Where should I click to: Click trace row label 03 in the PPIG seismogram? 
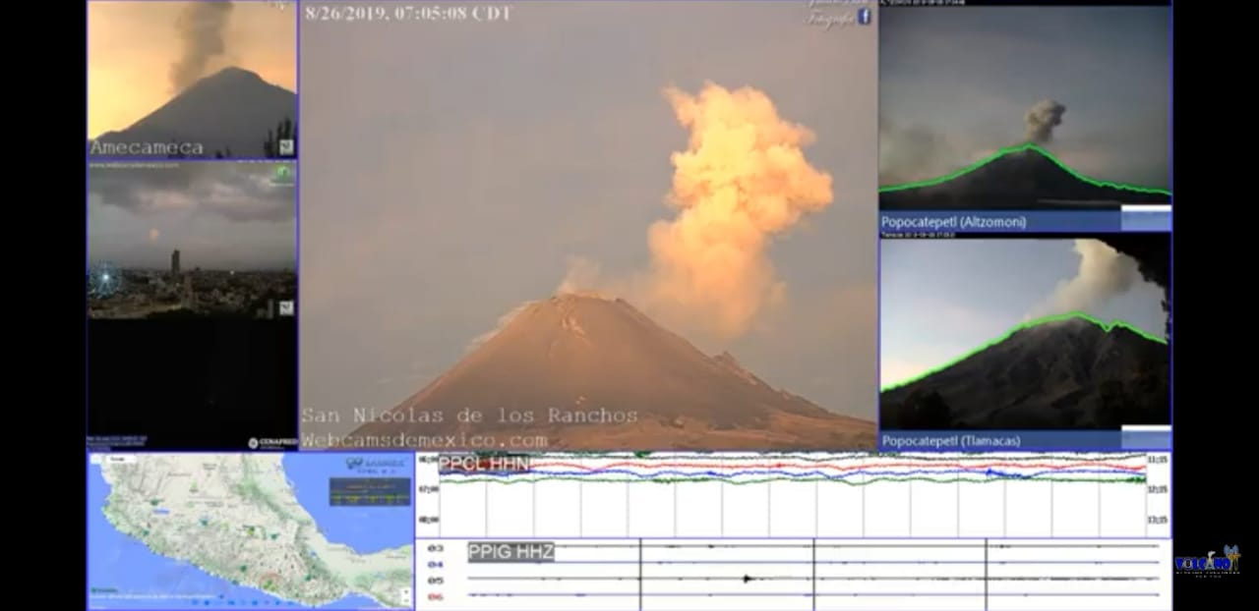(436, 548)
